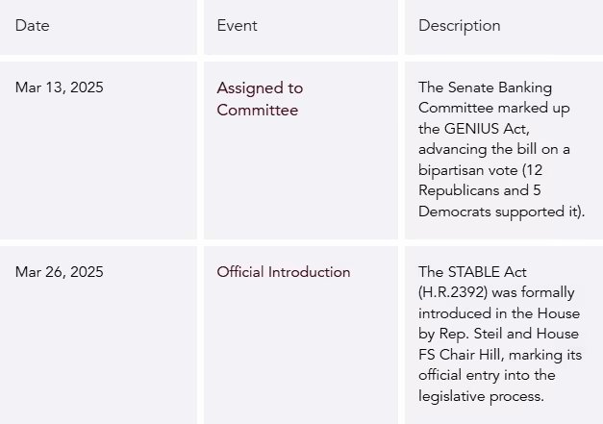Click the word Committee in the event link
Viewport: 603px width, 424px height.
click(x=258, y=111)
